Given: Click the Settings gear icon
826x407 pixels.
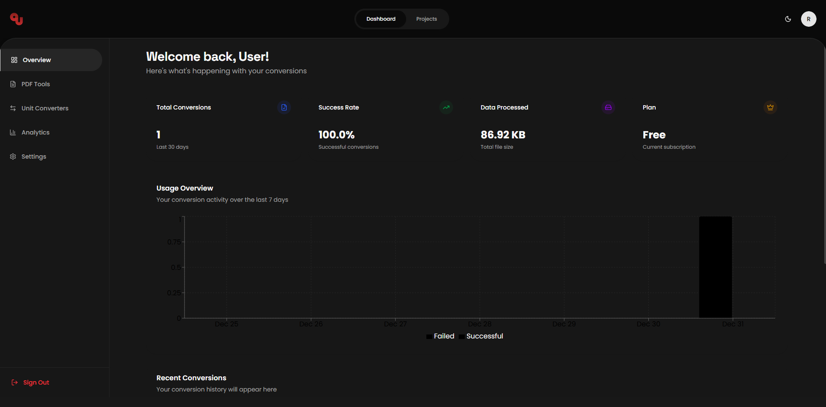Looking at the screenshot, I should point(13,156).
